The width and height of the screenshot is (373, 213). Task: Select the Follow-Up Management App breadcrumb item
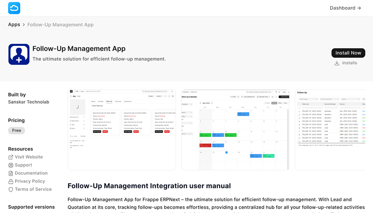[x=60, y=25]
